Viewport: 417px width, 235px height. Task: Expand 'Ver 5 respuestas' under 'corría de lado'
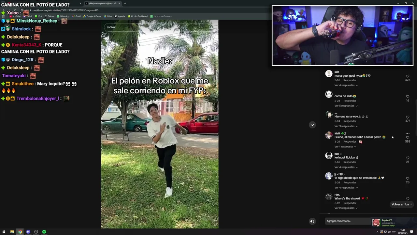(x=346, y=106)
